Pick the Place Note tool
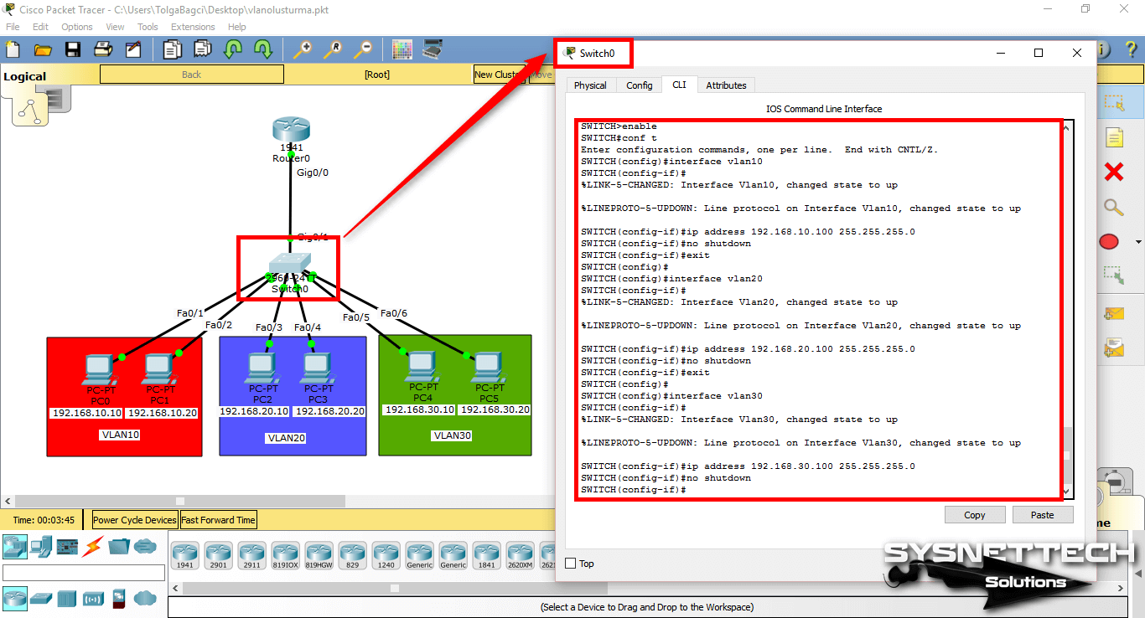1145x618 pixels. 1114,137
